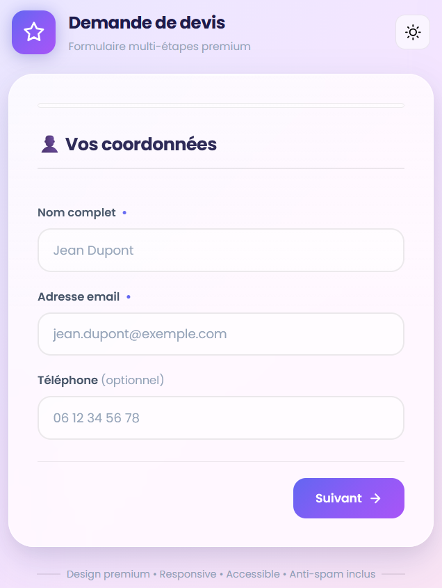This screenshot has height=588, width=442.
Task: Click the person silhouette icon
Action: pos(49,144)
